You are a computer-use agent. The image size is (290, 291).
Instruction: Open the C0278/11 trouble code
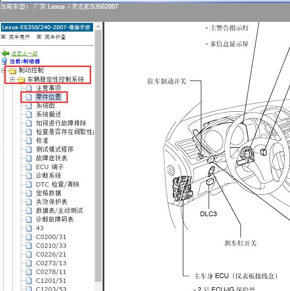tap(51, 272)
